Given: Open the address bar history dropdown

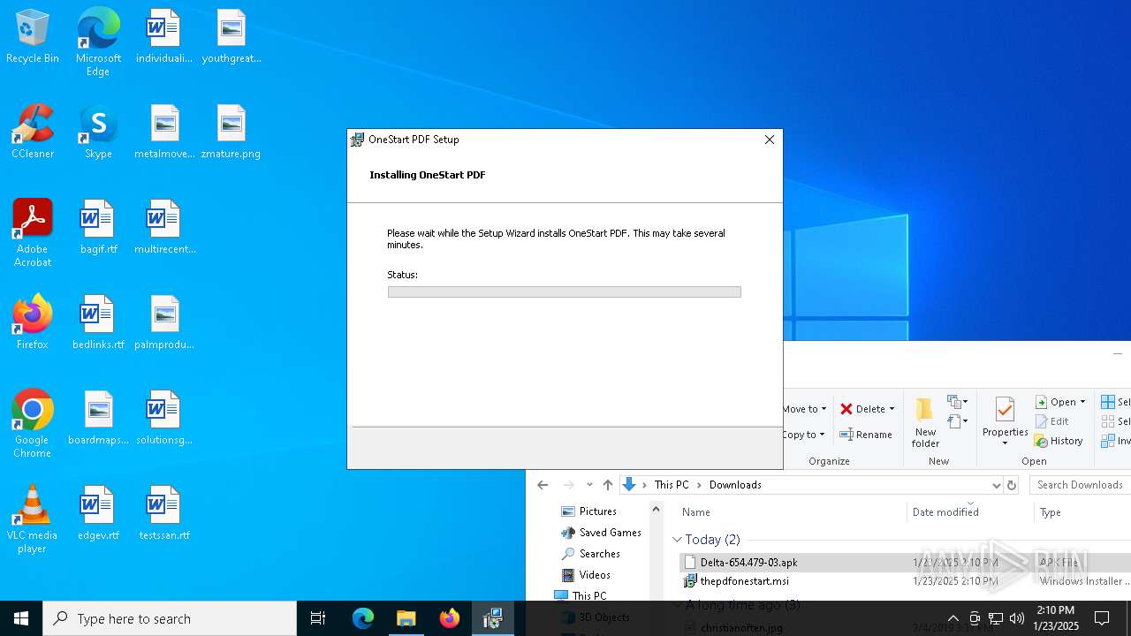Looking at the screenshot, I should 997,485.
